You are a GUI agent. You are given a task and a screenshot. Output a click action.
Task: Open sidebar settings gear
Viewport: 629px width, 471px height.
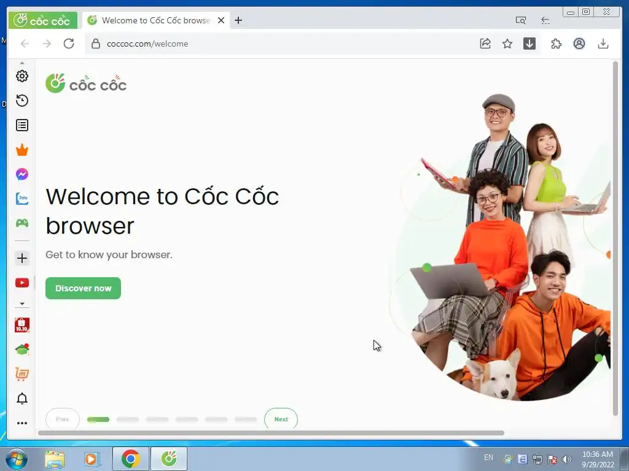coord(22,76)
